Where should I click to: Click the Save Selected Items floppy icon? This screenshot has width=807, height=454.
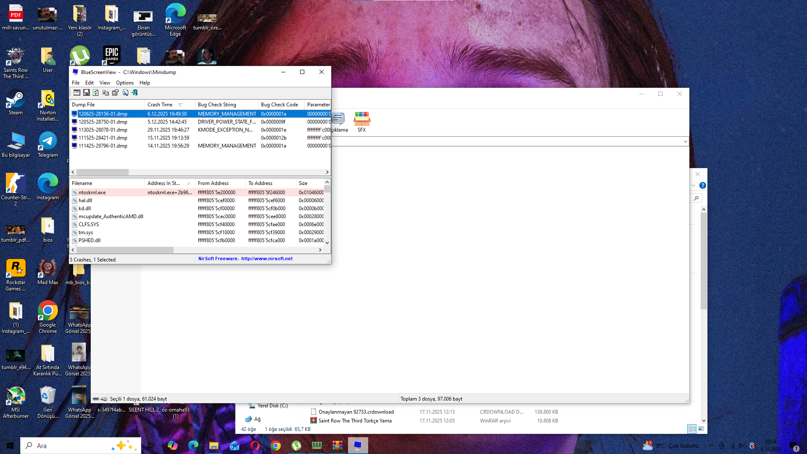87,92
